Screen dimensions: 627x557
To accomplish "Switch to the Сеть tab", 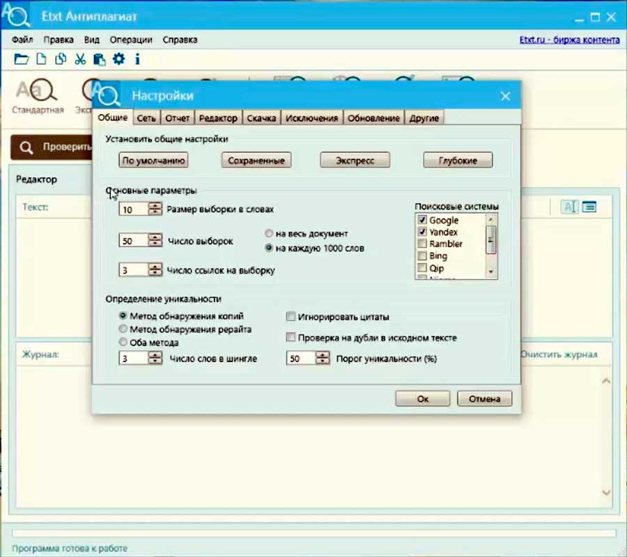I will point(146,118).
